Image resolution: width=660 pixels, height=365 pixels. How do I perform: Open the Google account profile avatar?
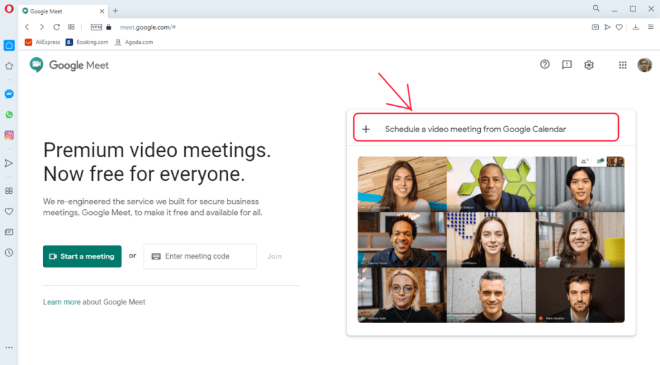click(x=645, y=65)
